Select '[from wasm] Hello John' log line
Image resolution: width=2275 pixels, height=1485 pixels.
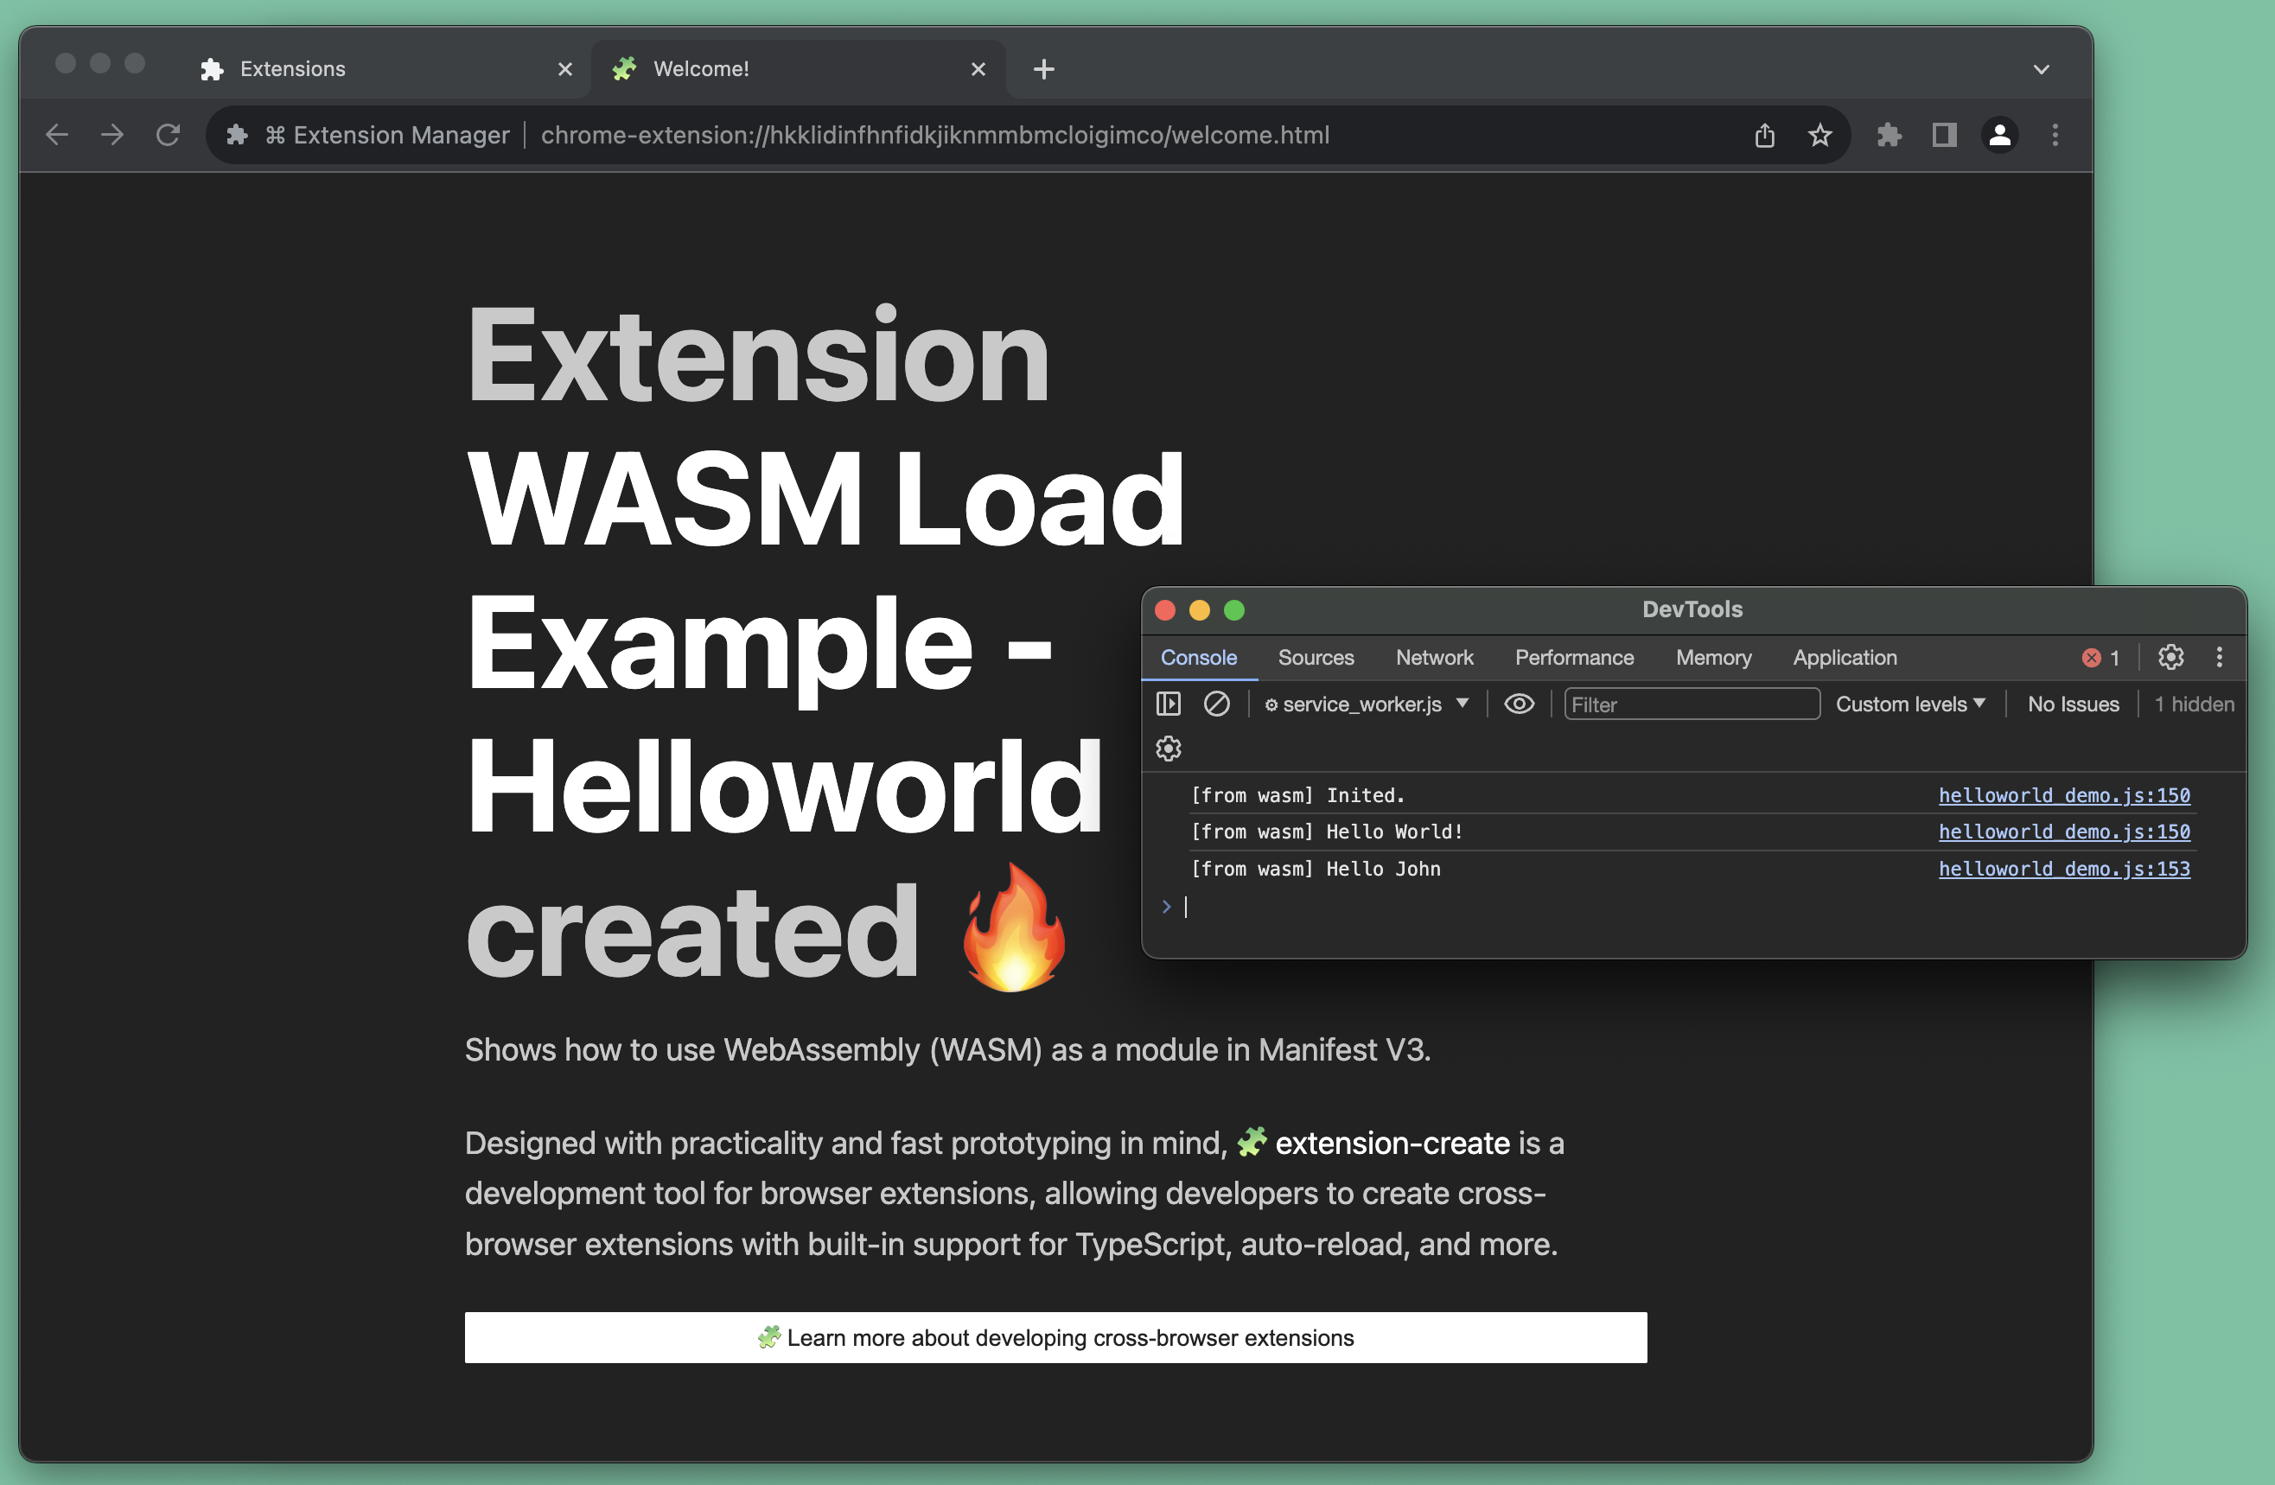(x=1316, y=869)
